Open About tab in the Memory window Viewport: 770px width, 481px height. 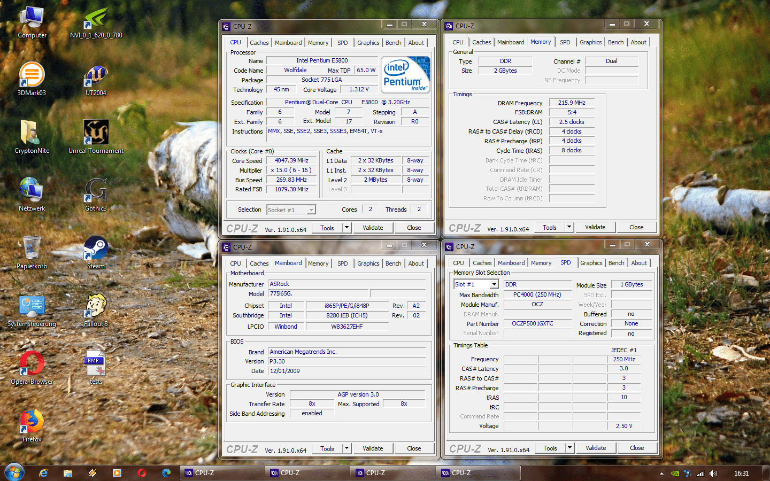638,42
